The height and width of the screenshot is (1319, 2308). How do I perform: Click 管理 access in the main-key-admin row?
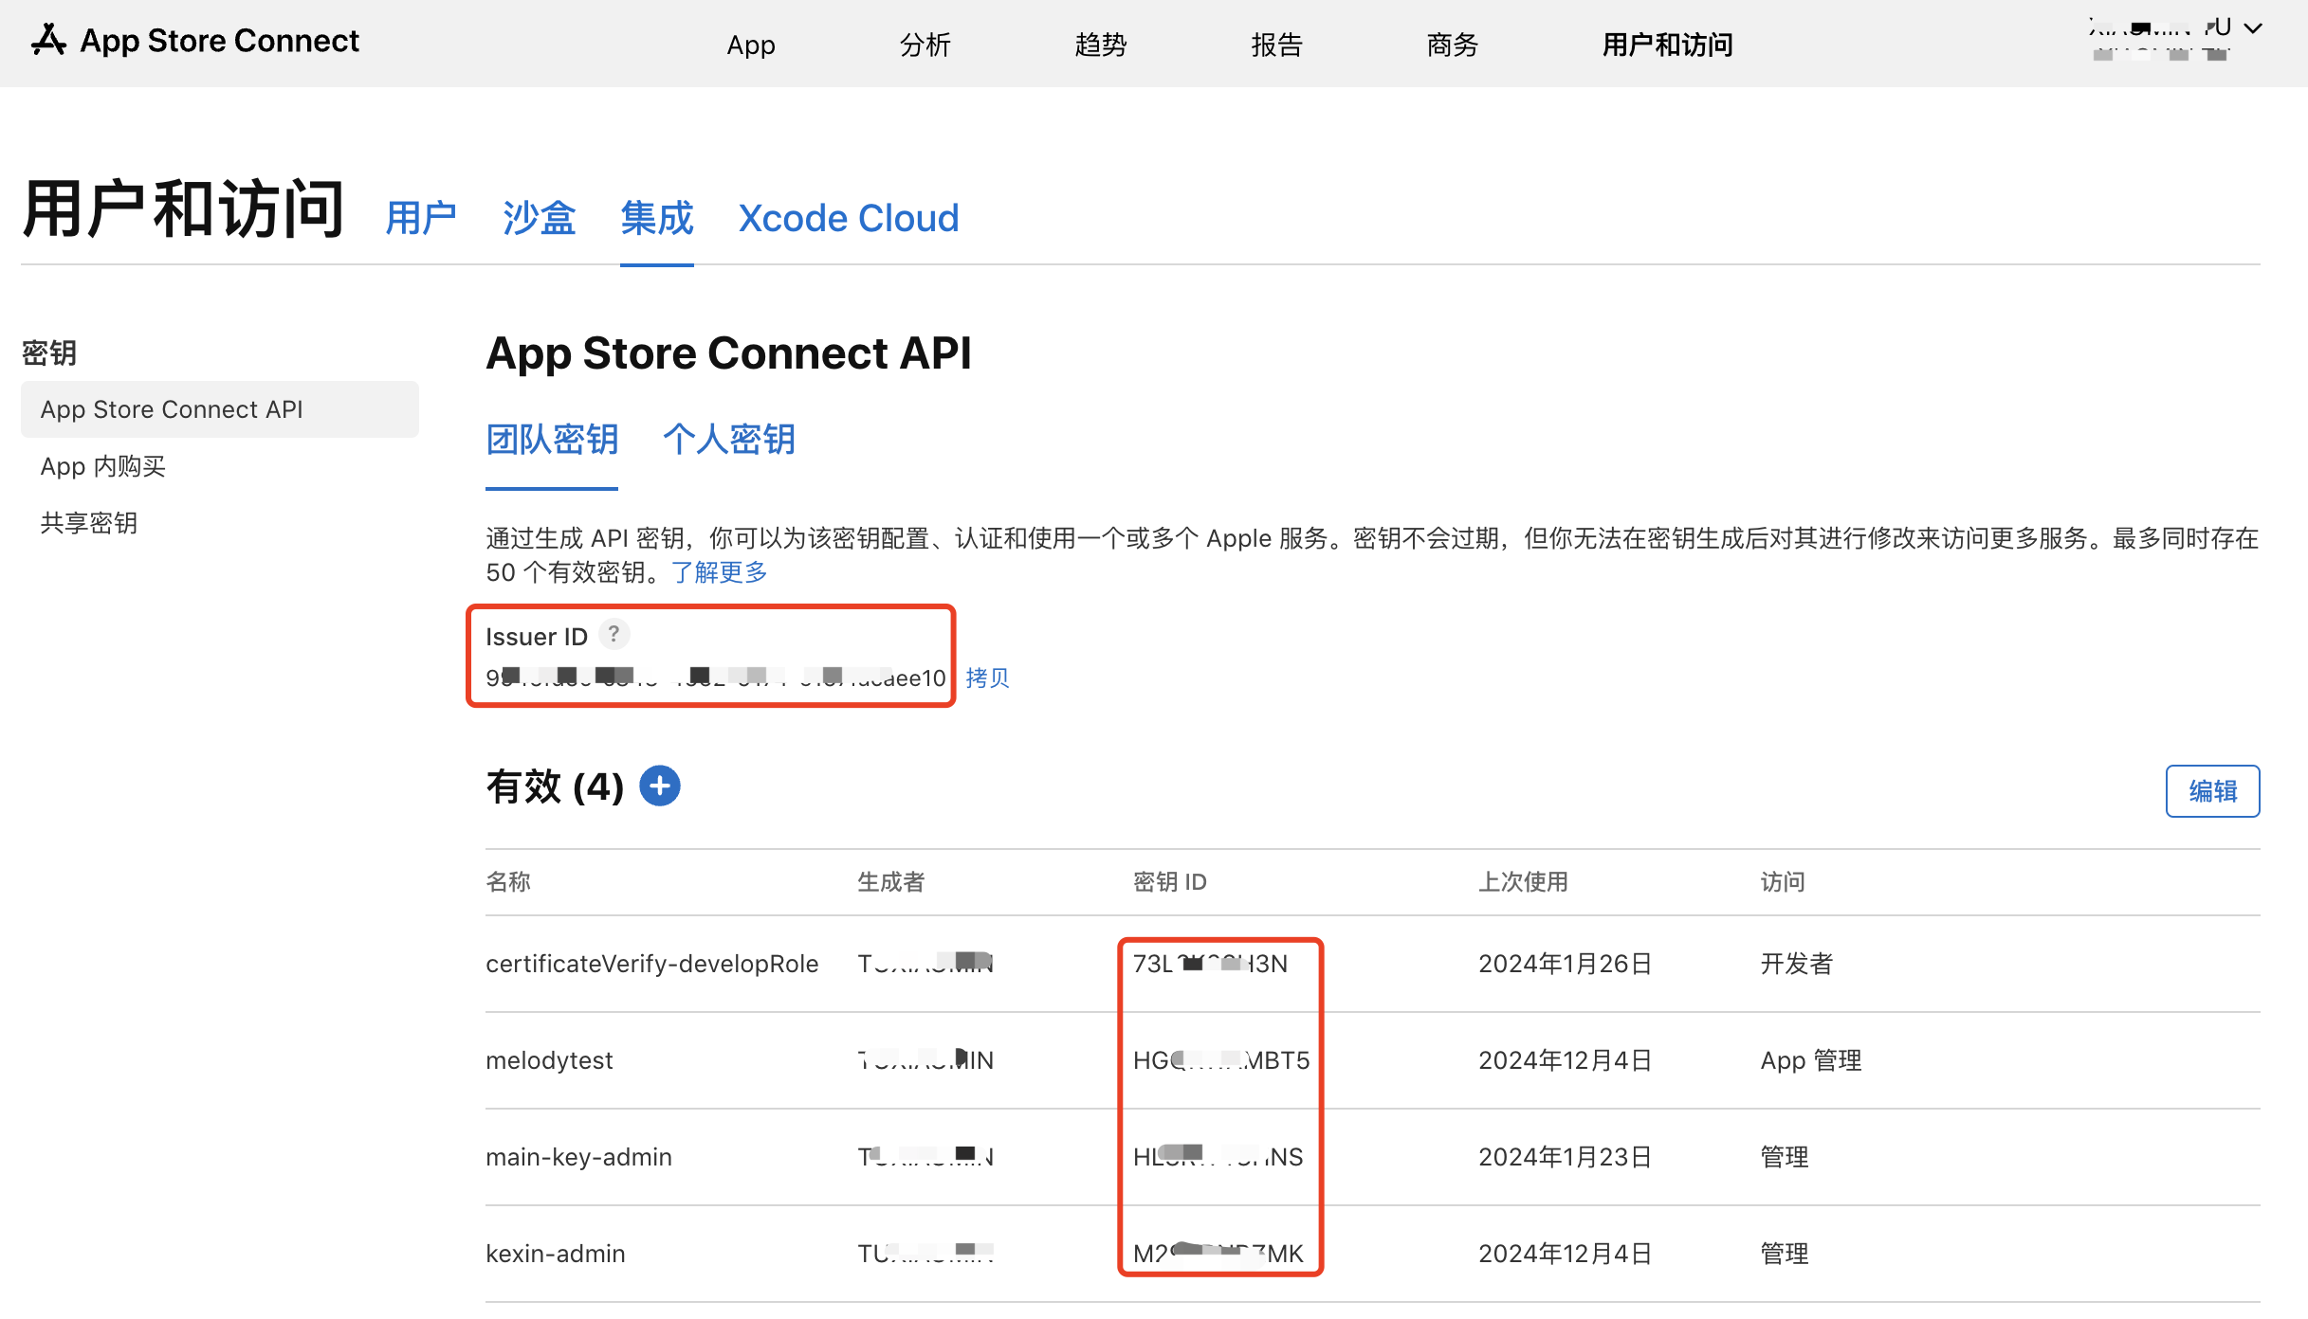1785,1157
